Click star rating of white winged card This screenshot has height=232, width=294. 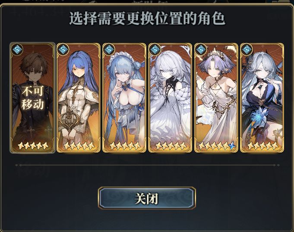pos(171,146)
